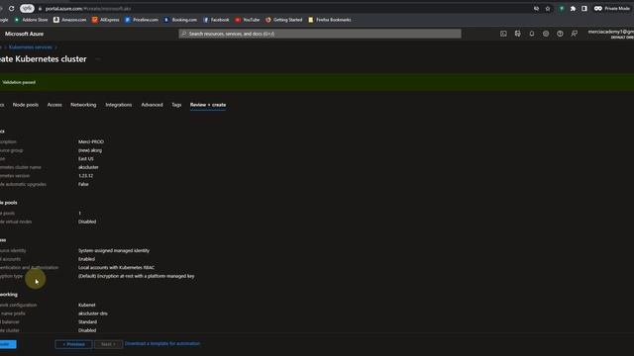634x356 pixels.
Task: Click the Previous button
Action: (73, 344)
